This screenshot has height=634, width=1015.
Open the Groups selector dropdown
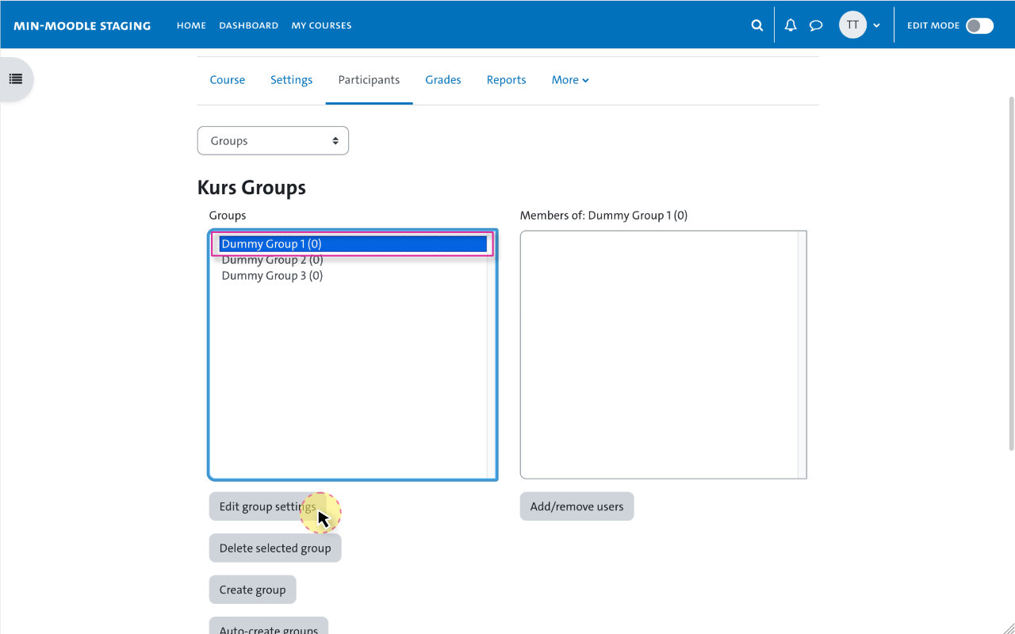tap(273, 141)
